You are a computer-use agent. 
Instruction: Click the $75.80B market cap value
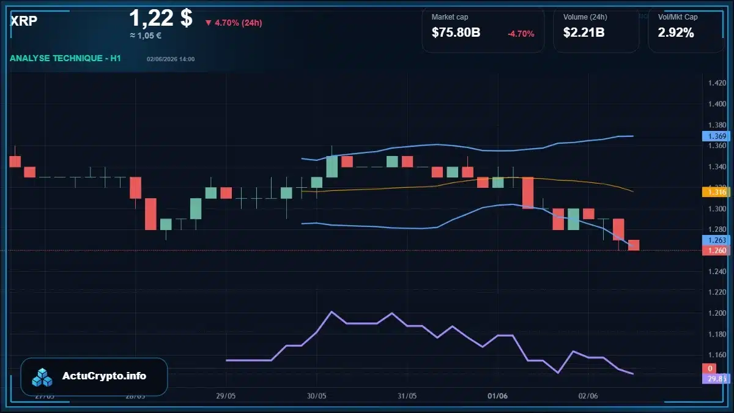456,33
